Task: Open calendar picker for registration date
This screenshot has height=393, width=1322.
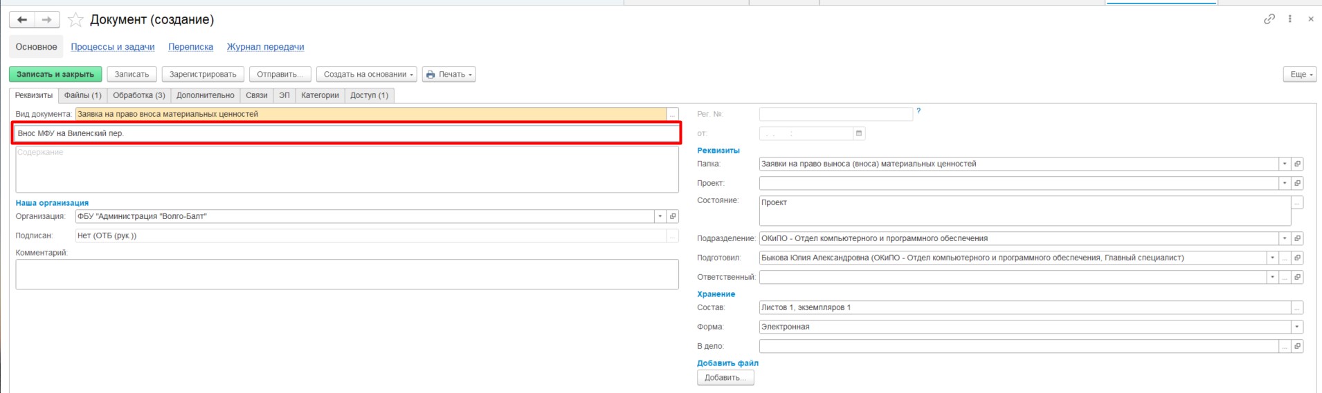Action: pos(859,133)
